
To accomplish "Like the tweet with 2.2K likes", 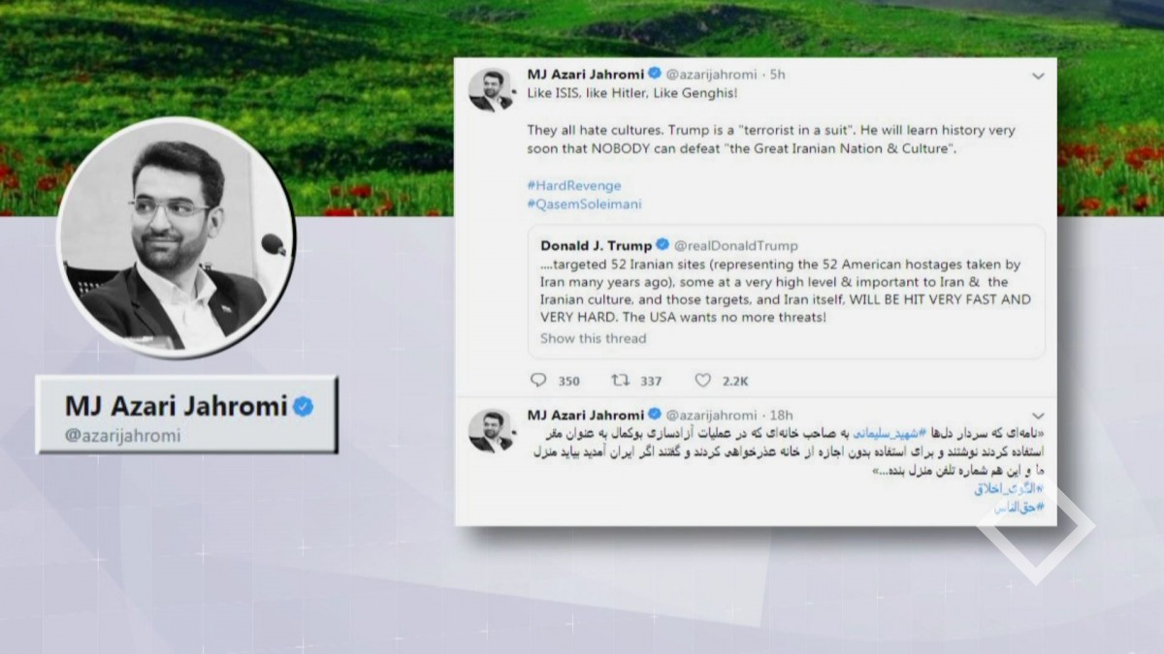I will pyautogui.click(x=702, y=381).
